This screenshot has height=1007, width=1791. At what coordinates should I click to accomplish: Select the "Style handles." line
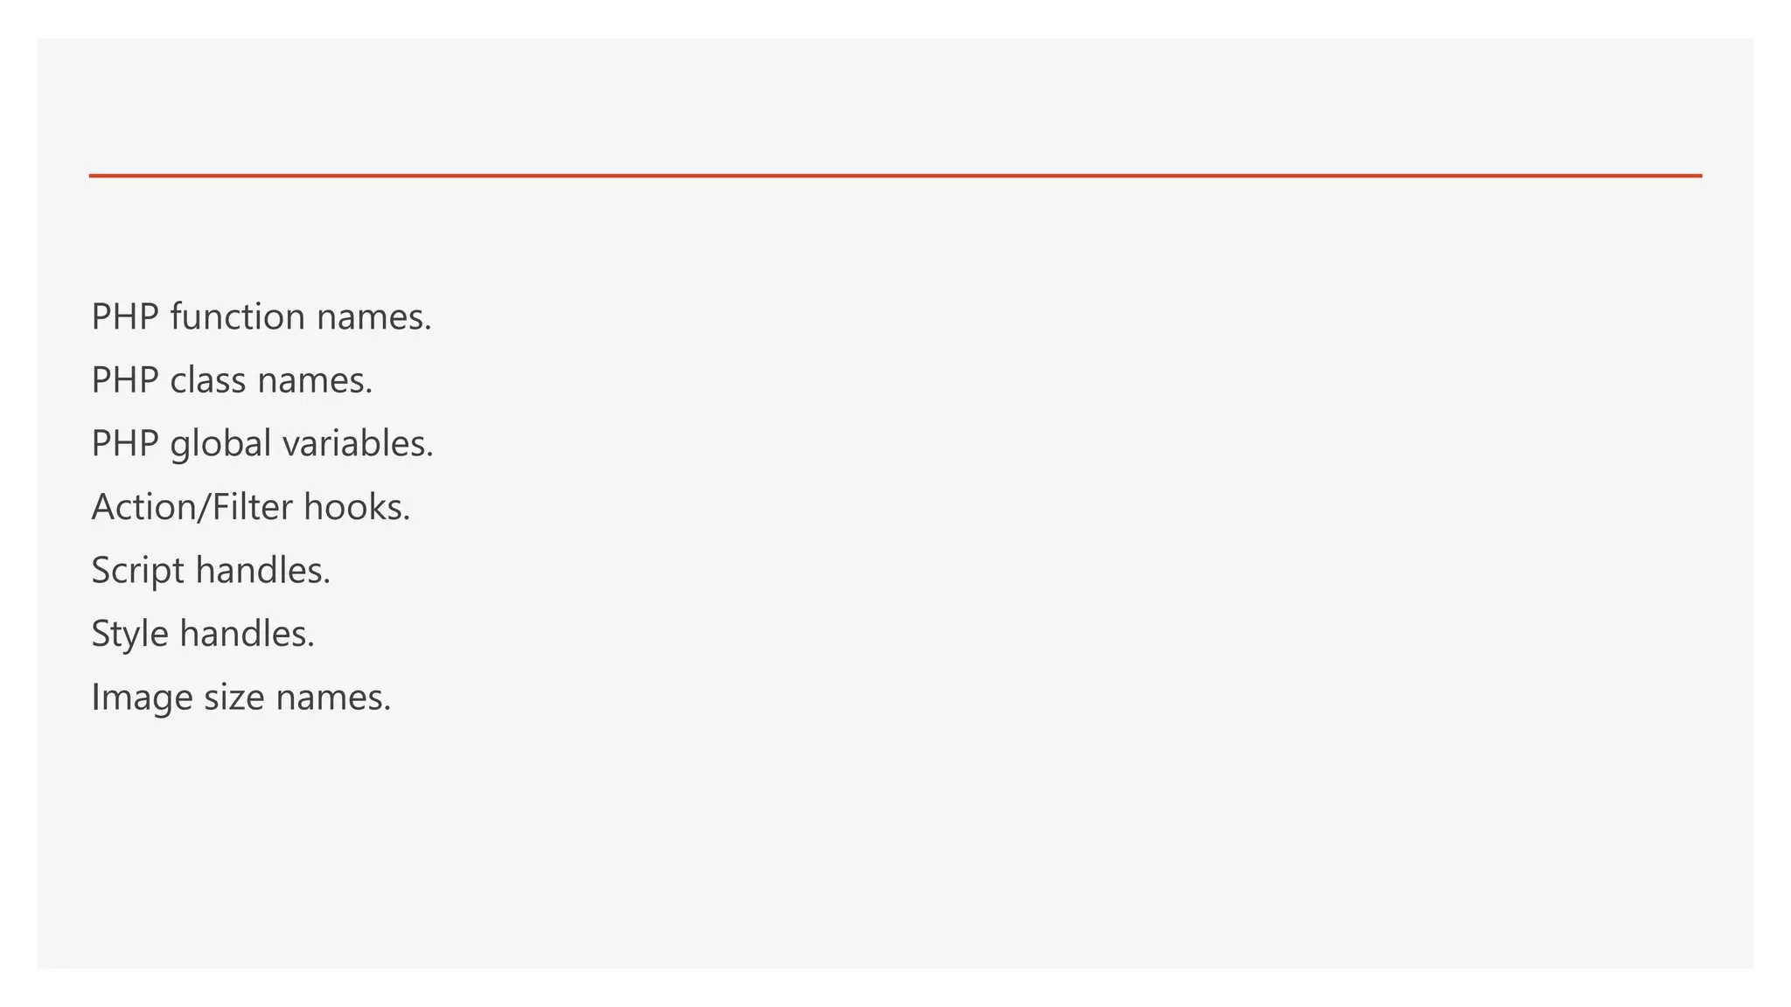tap(203, 634)
